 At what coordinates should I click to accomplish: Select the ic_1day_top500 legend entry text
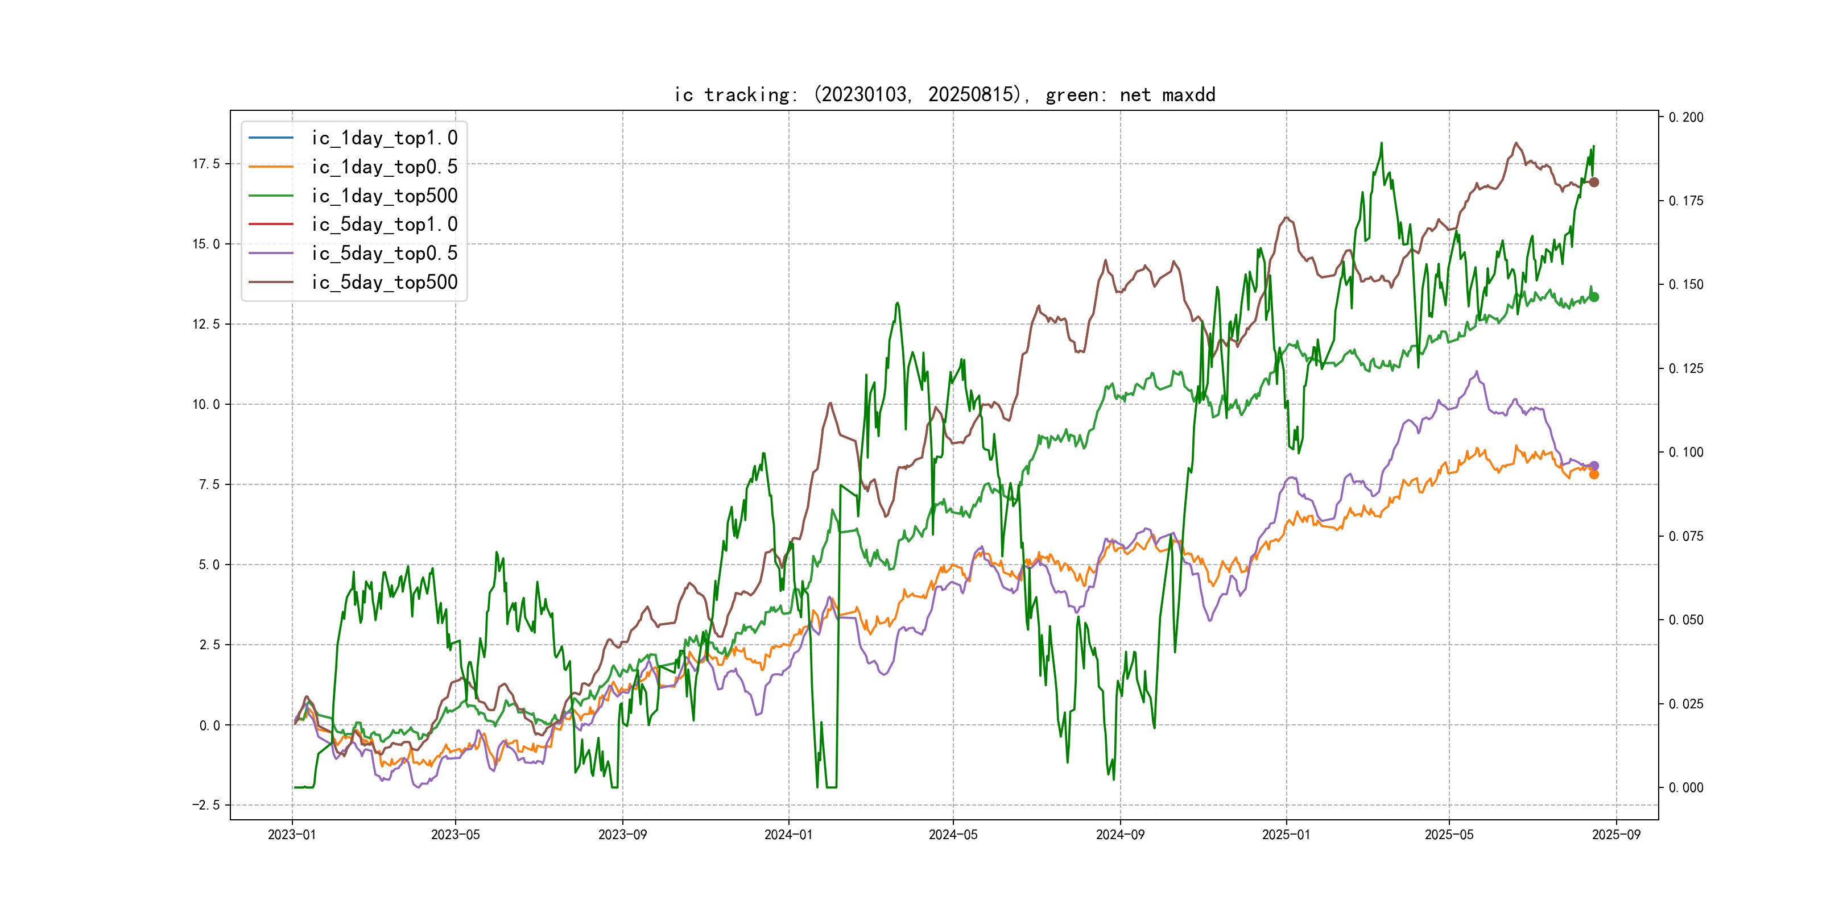384,196
